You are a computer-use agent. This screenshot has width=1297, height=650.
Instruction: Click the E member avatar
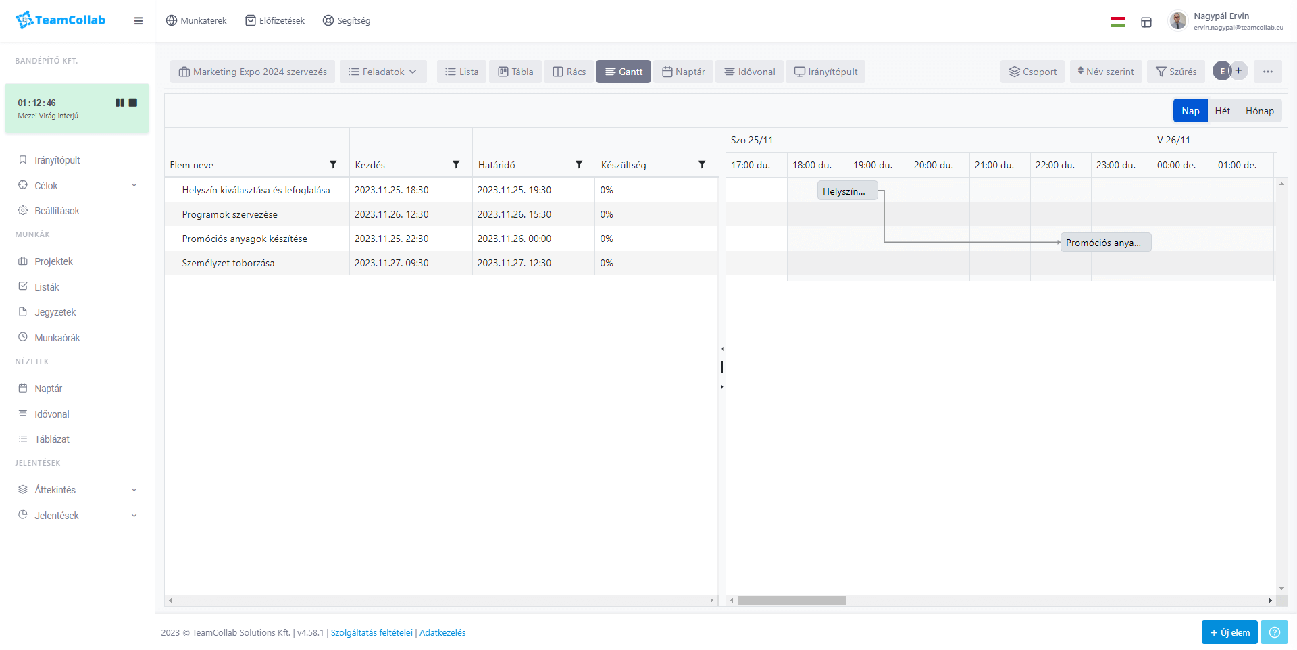1221,71
